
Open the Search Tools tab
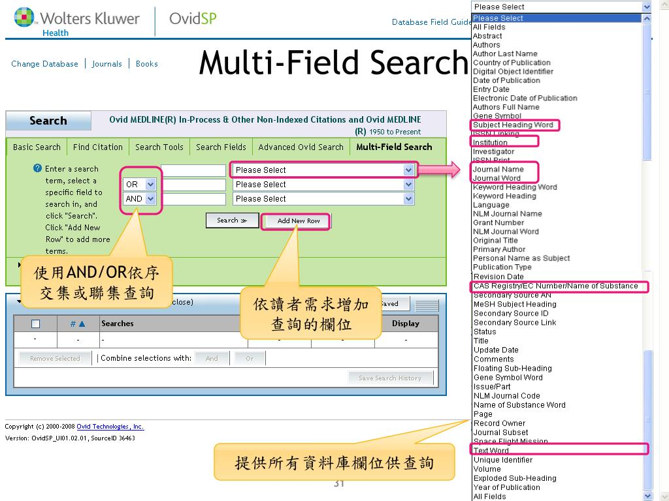(x=159, y=147)
